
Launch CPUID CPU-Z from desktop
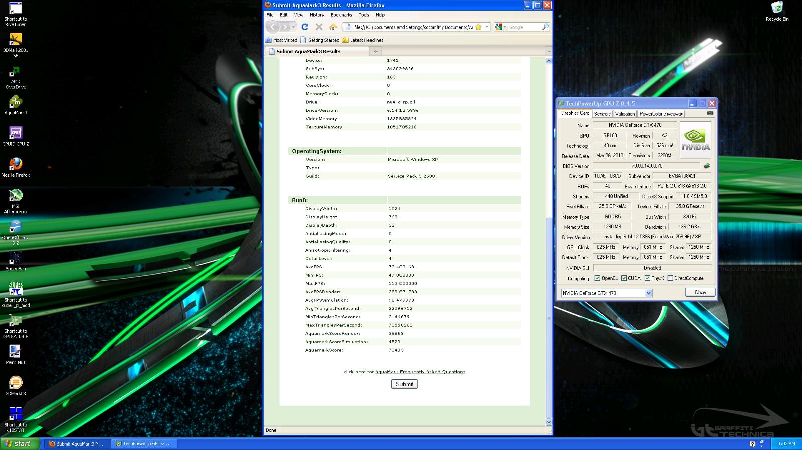16,136
